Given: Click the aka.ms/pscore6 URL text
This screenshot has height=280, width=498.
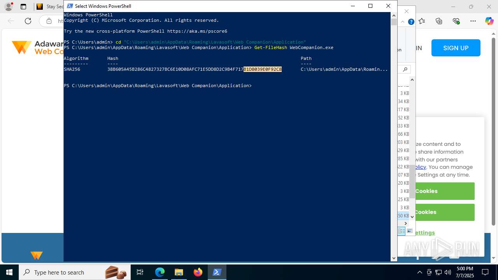Looking at the screenshot, I should pos(197,31).
